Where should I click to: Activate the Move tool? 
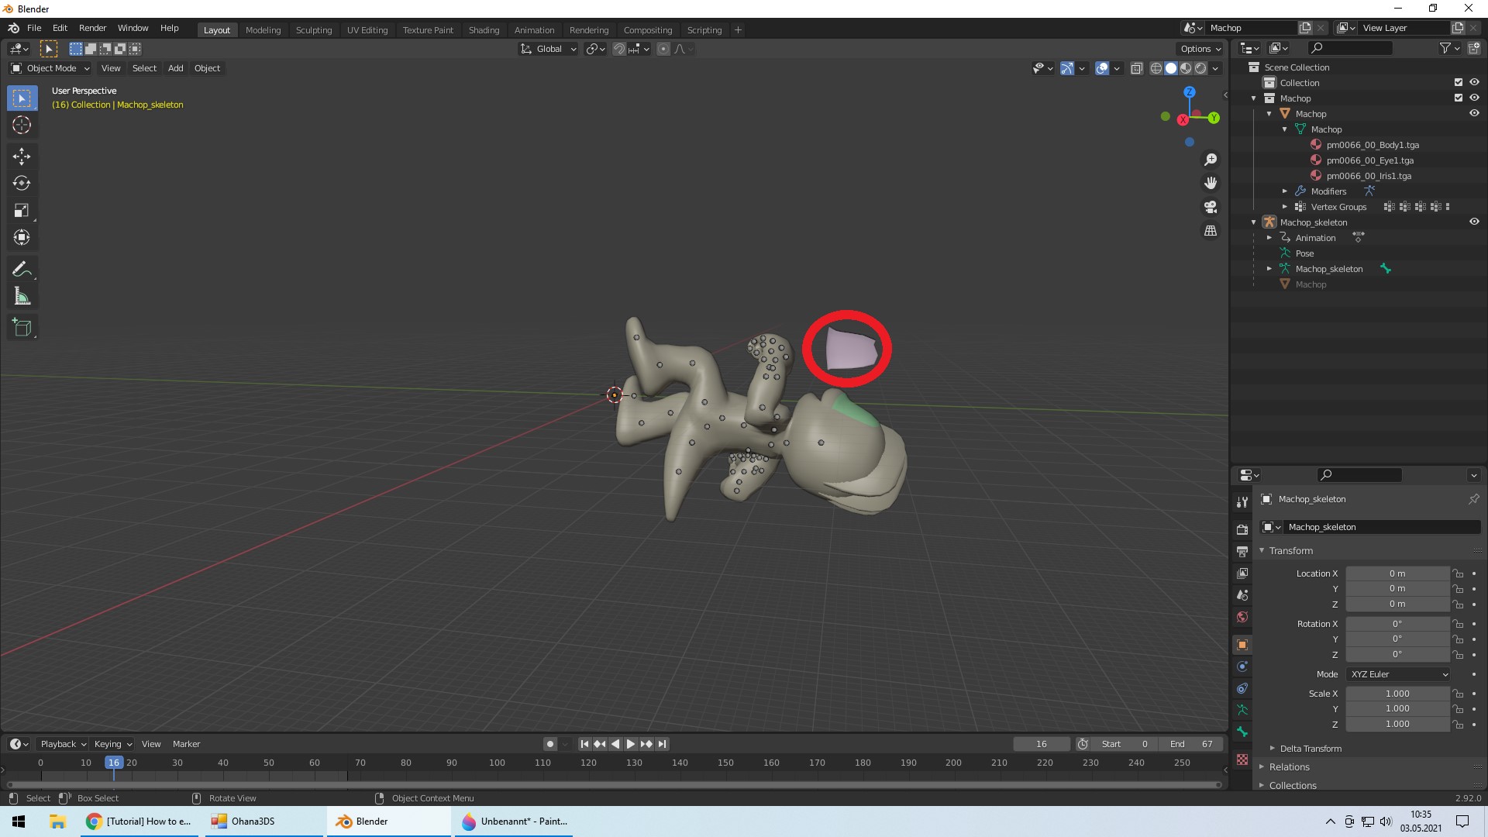point(22,157)
